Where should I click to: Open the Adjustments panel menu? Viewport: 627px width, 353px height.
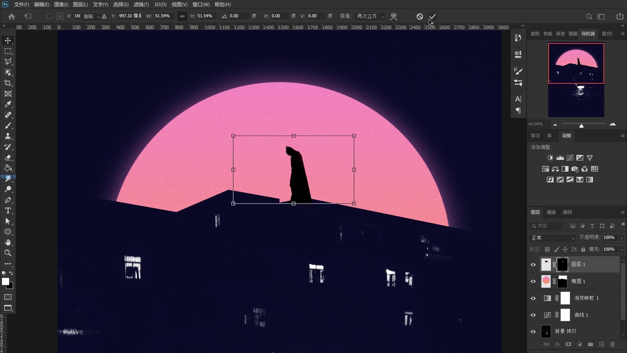click(622, 136)
